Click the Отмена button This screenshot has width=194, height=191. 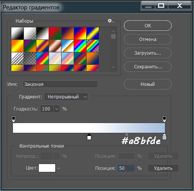pyautogui.click(x=148, y=39)
